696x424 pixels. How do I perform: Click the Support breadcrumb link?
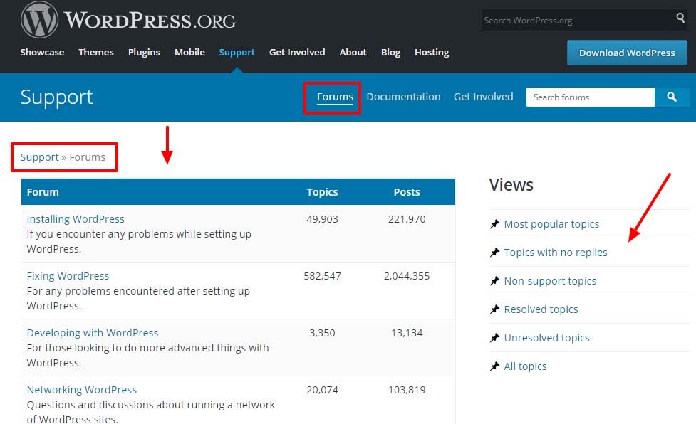(39, 157)
